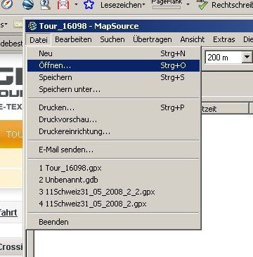This screenshot has width=253, height=257.
Task: Click the globe icon in browser toolbar
Action: tap(28, 4)
